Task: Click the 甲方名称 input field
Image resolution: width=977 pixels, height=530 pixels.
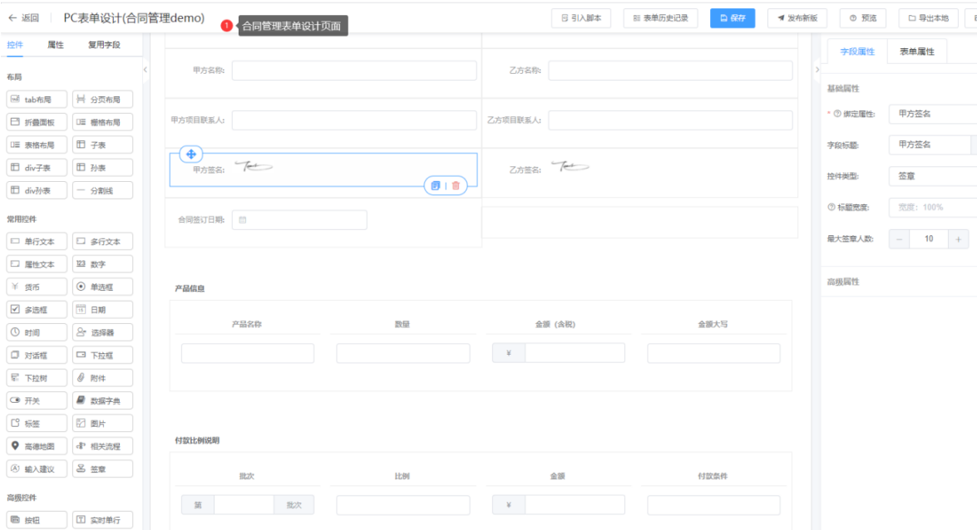Action: click(x=354, y=71)
